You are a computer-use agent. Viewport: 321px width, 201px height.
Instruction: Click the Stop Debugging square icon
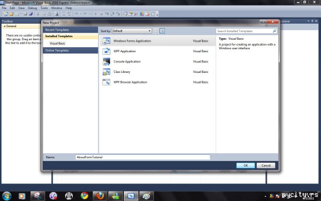click(x=101, y=14)
